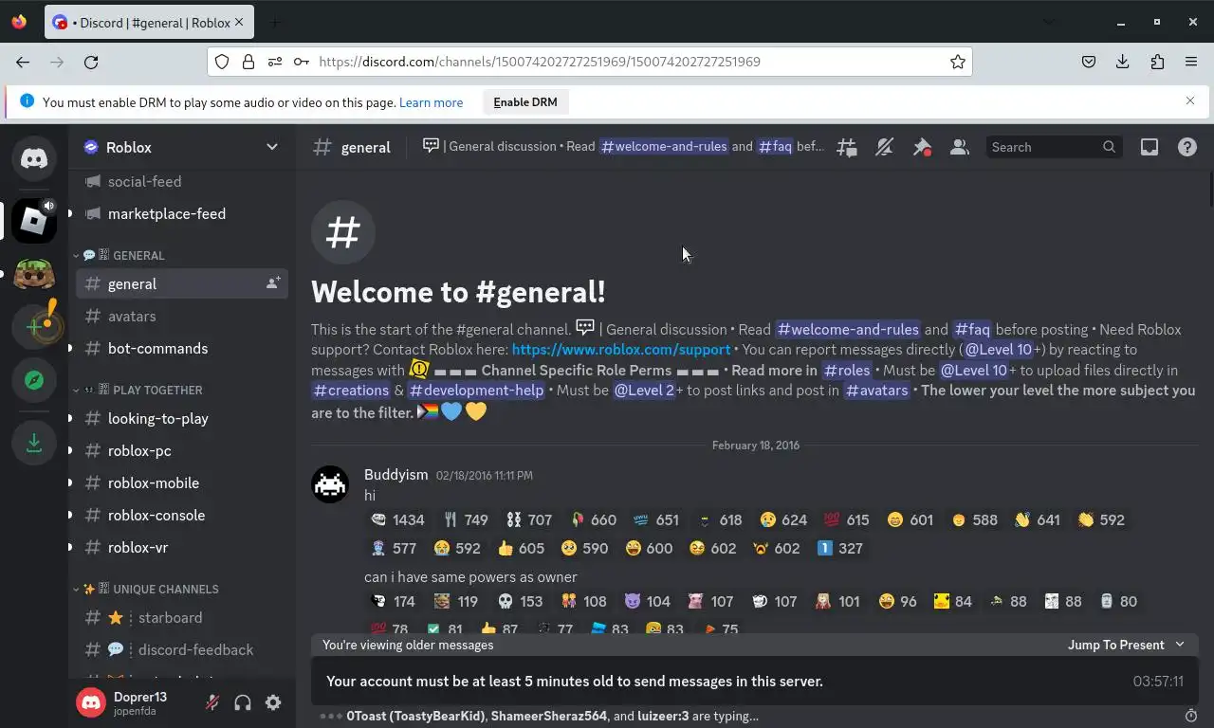The image size is (1214, 728).
Task: Open the looking-to-play channel
Action: [x=181, y=418]
